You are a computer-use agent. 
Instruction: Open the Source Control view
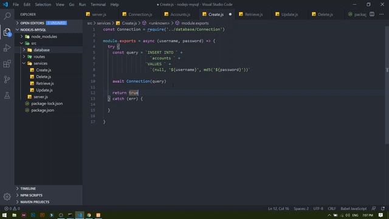(x=7, y=80)
